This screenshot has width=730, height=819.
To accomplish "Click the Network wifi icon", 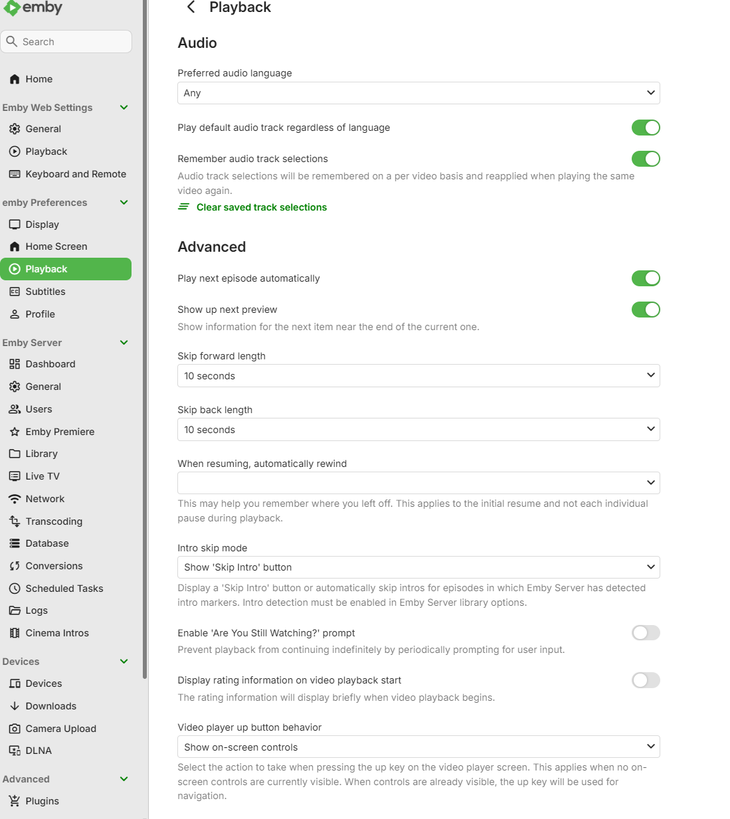I will (15, 499).
